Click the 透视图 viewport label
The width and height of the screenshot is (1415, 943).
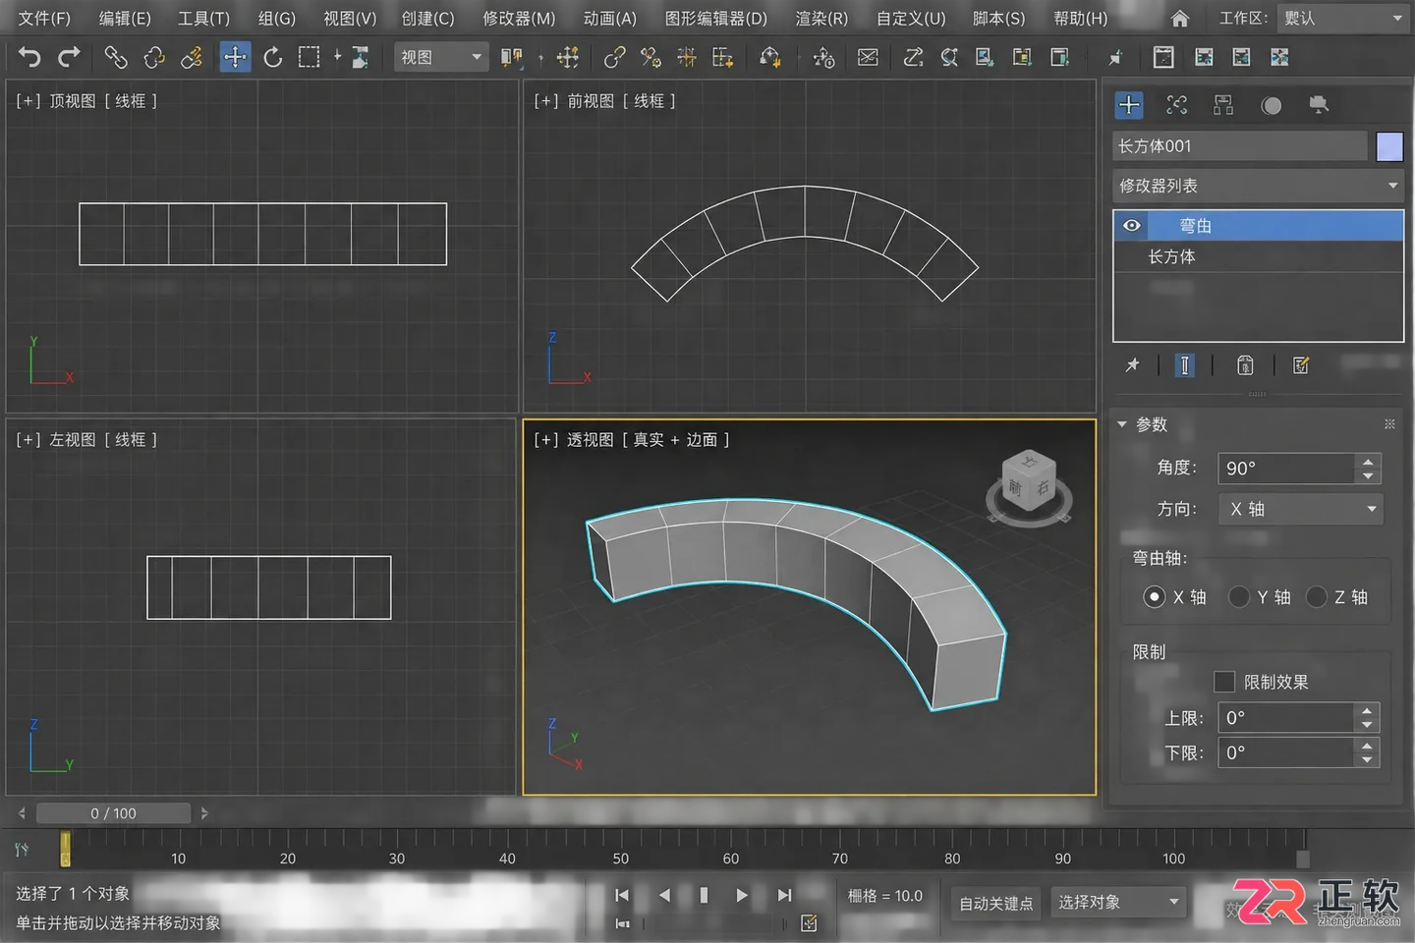pos(590,440)
